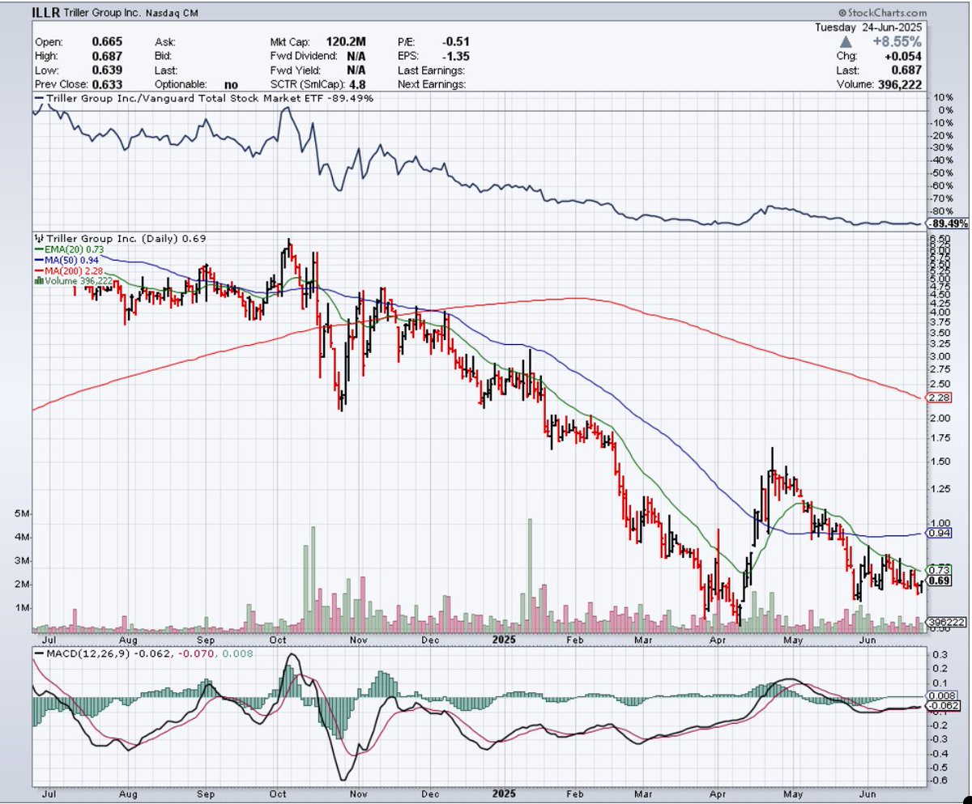Screen dimensions: 972x804
Task: Click the -80% label on relative-strength axis
Action: (x=941, y=211)
